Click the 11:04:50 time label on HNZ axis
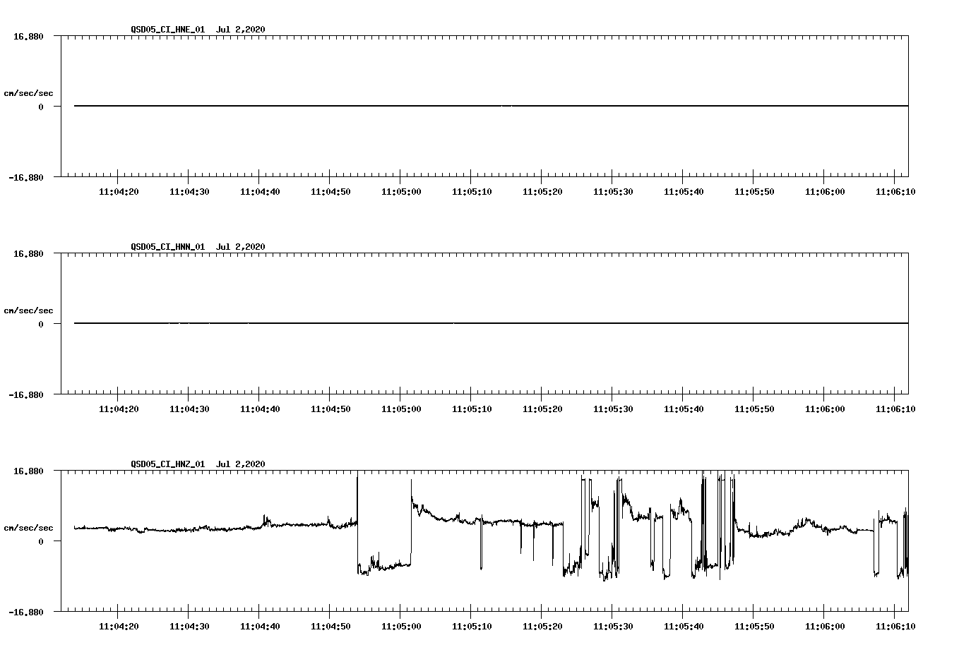This screenshot has width=959, height=652. click(330, 627)
